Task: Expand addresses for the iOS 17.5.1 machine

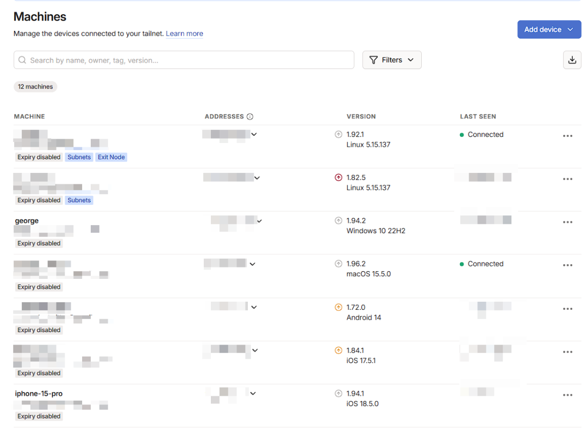Action: pos(255,350)
